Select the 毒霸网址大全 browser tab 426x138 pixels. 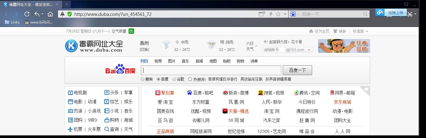(x=31, y=4)
